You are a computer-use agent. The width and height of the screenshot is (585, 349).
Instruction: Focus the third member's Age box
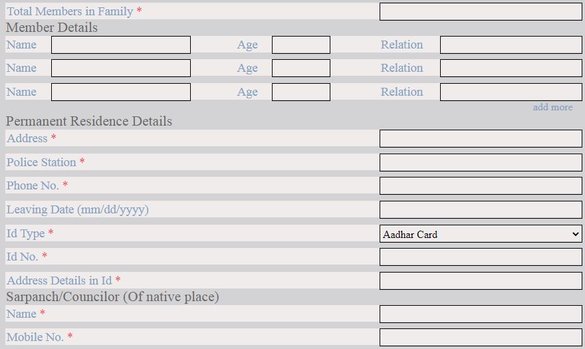tap(300, 92)
